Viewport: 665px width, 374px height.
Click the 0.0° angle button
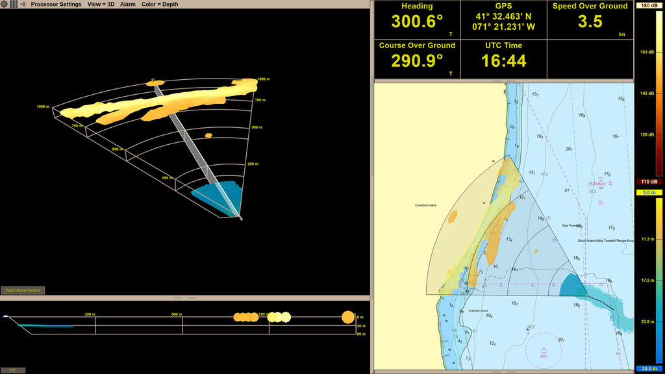(13, 370)
